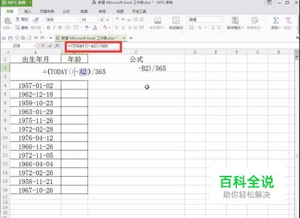Select column D header
This screenshot has height=218, width=300.
195,52
